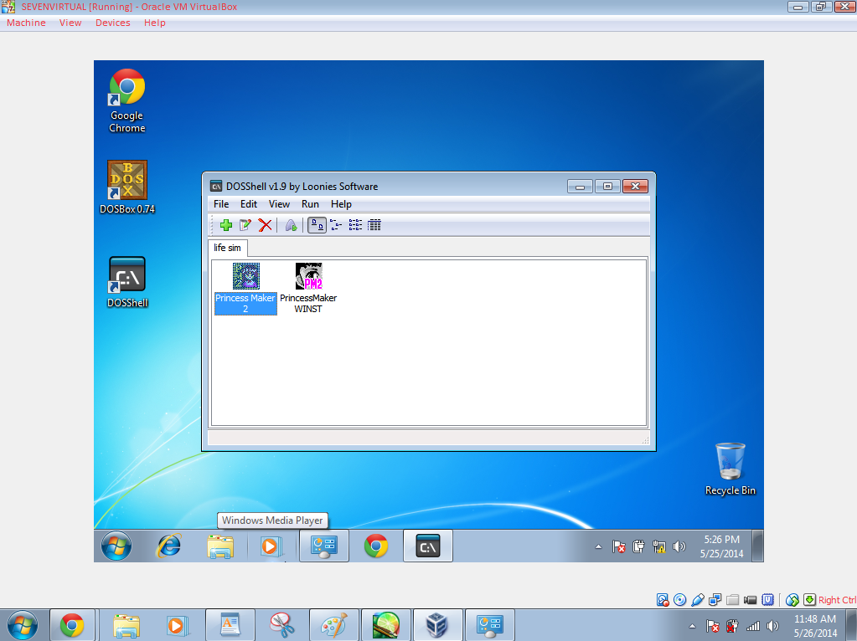Open the Help menu in DOSShell
Screen dimensions: 857x641
(x=341, y=204)
